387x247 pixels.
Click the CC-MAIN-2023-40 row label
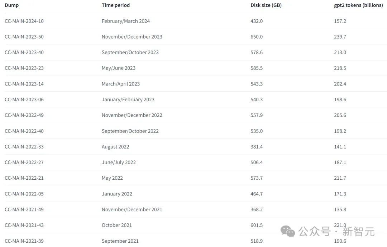click(24, 52)
